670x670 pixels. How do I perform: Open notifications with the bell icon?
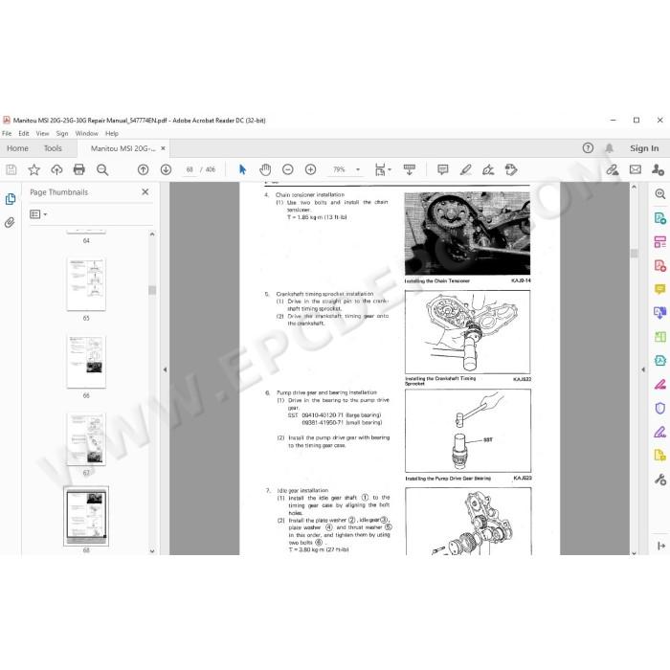(609, 147)
